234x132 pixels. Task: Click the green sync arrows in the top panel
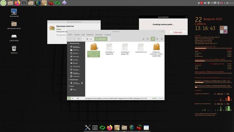point(58,3)
